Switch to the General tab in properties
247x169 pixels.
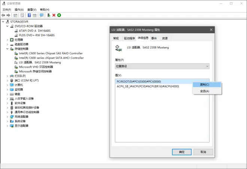[116, 38]
